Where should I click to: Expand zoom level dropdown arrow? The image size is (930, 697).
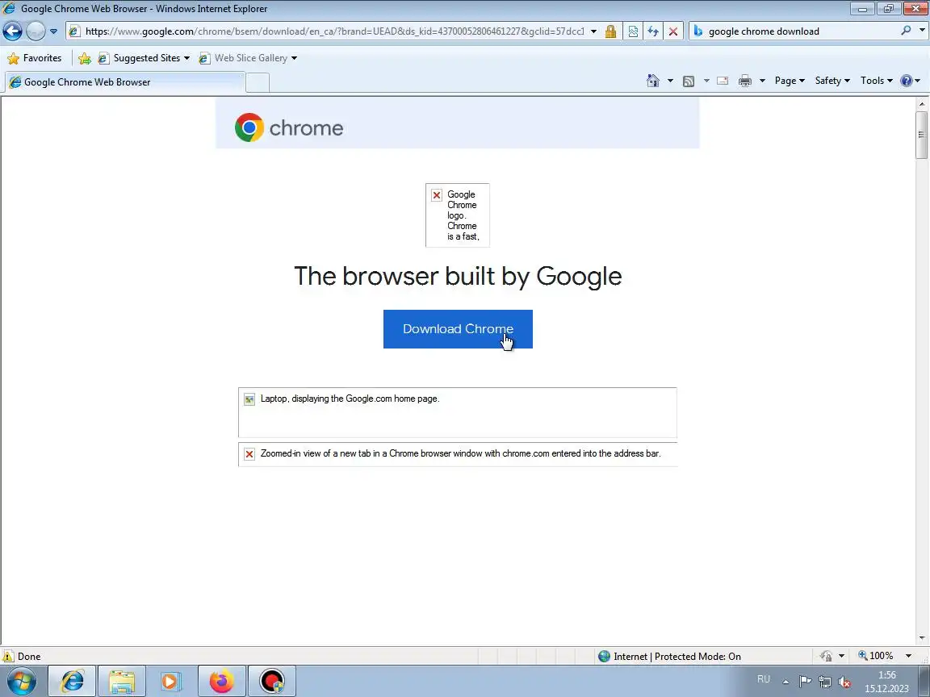pos(908,656)
